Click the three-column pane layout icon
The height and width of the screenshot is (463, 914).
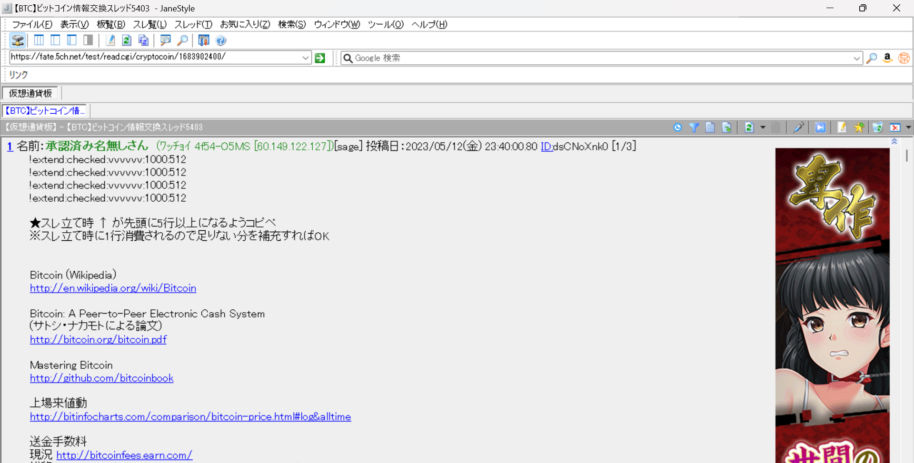coord(39,40)
